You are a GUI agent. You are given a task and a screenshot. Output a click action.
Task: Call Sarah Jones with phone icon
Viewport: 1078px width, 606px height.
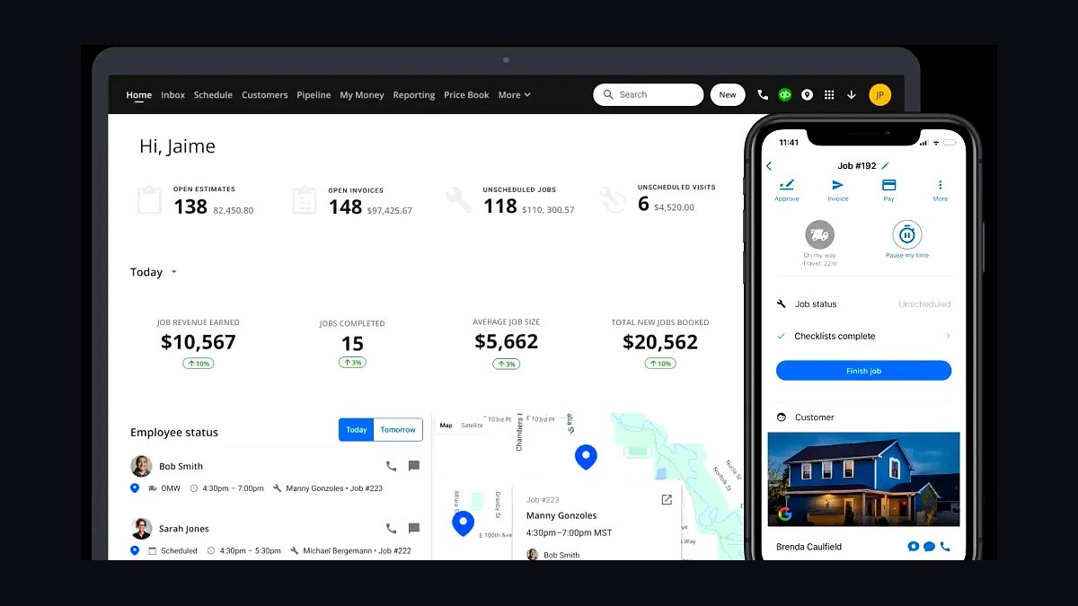coord(391,529)
